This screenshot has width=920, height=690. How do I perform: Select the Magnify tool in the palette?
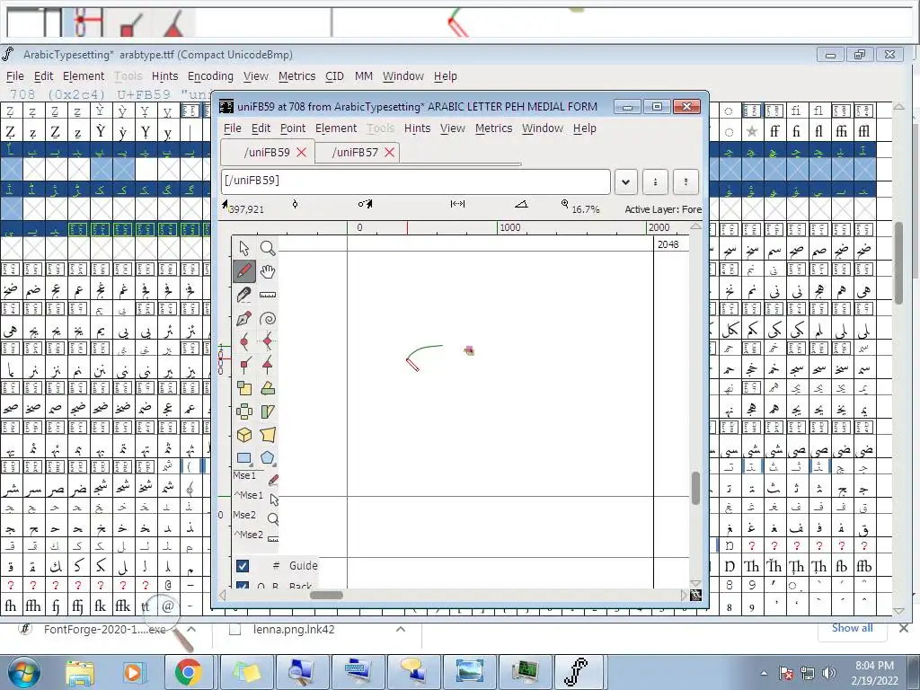268,248
